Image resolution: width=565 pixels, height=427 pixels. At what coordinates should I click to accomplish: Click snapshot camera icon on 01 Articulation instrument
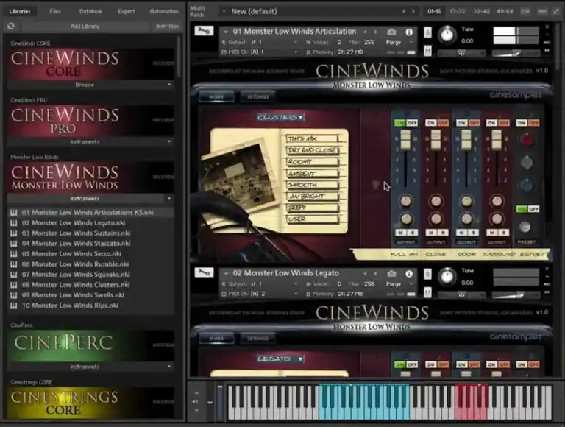391,32
